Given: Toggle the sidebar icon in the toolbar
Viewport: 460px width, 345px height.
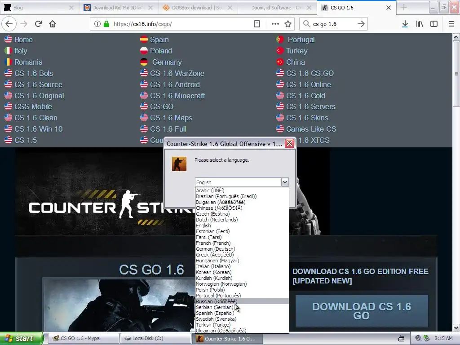Looking at the screenshot, I should [434, 24].
